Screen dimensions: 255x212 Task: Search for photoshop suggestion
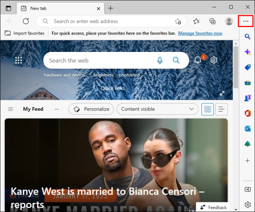coord(129,75)
